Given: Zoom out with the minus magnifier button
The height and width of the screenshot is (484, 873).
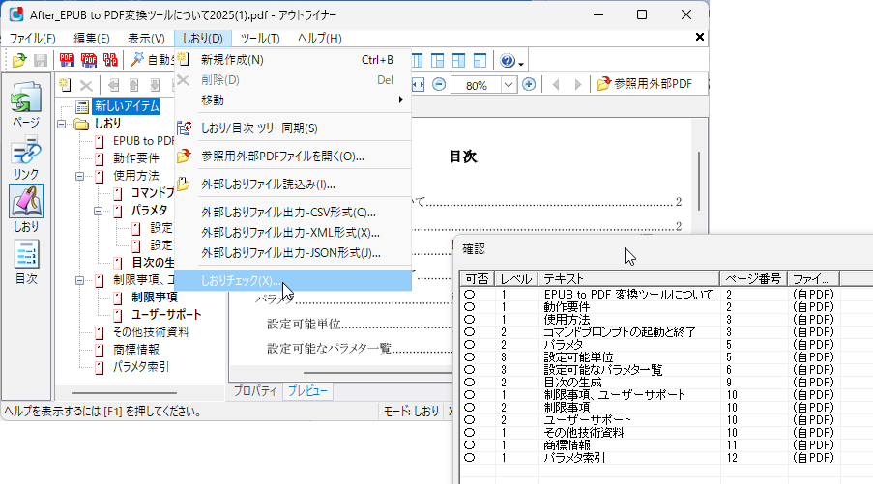Looking at the screenshot, I should 439,85.
